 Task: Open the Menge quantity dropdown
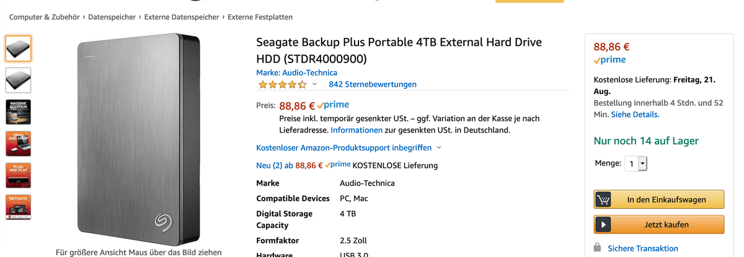[635, 163]
